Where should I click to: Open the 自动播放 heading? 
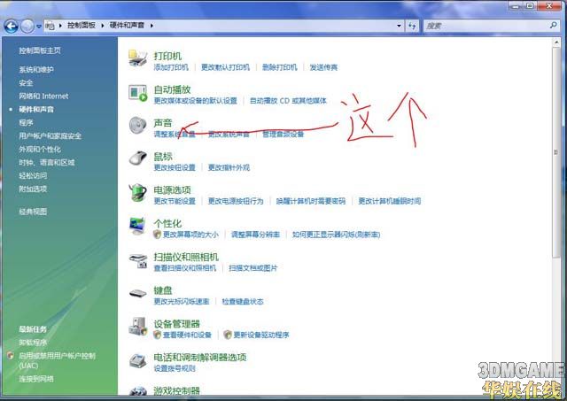point(172,89)
